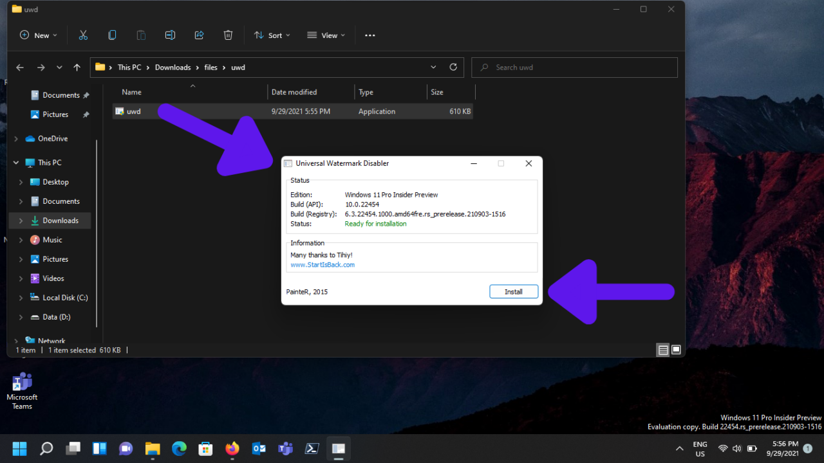Viewport: 824px width, 463px height.
Task: Toggle details view in the status bar
Action: click(x=663, y=350)
